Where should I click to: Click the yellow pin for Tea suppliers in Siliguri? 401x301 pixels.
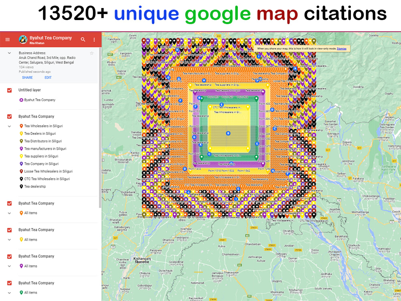pos(22,156)
